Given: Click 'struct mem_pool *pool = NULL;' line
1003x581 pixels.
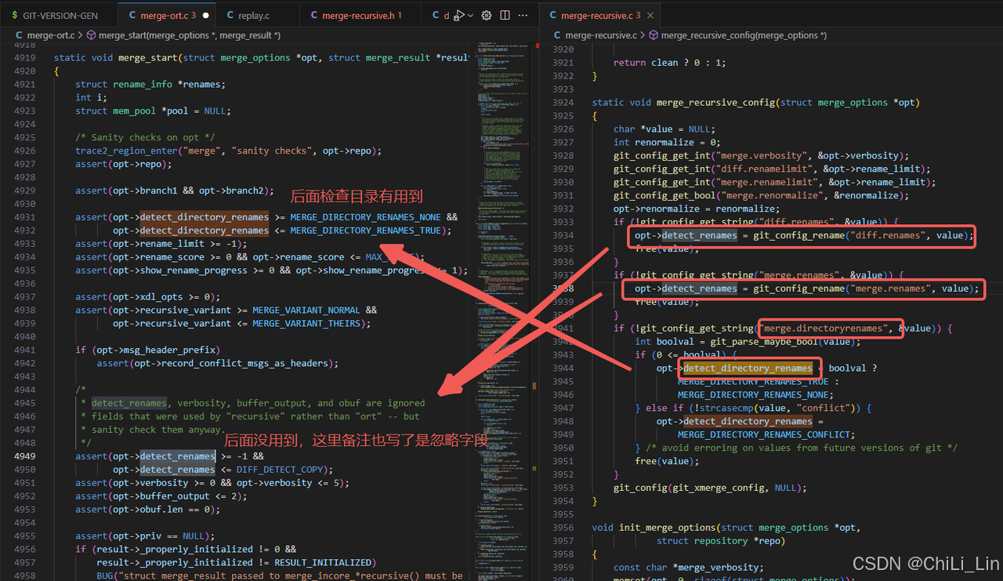Looking at the screenshot, I should pyautogui.click(x=153, y=111).
